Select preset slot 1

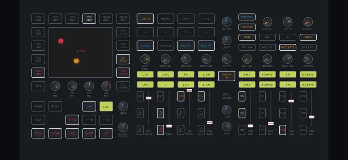[145, 32]
